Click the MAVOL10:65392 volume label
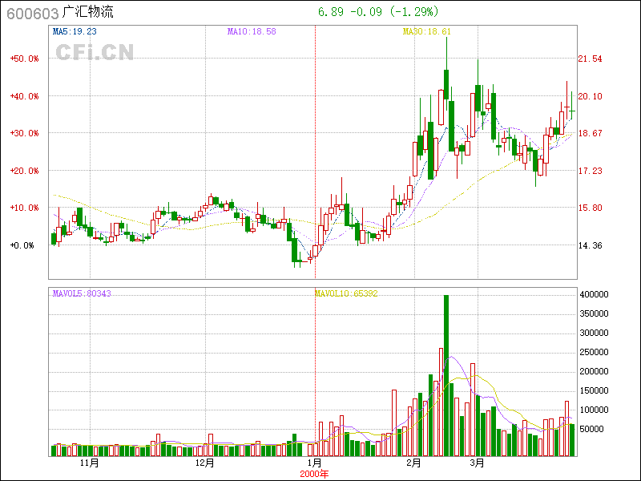 point(345,293)
